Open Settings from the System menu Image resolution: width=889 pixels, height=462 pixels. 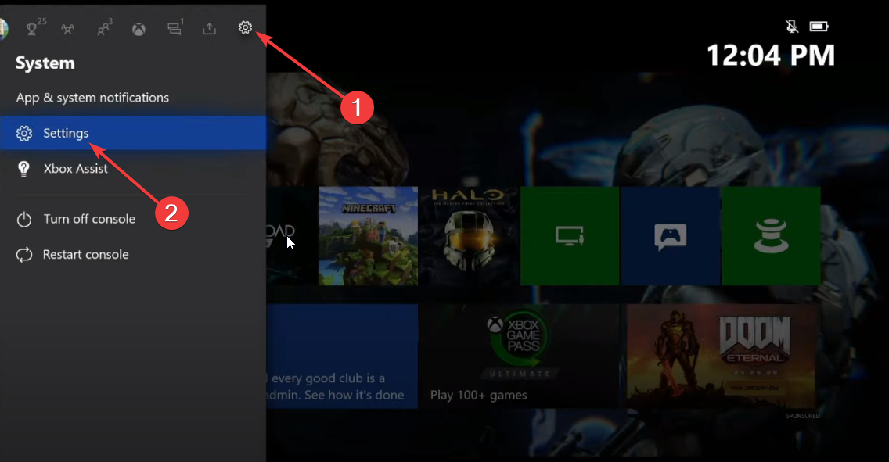click(133, 133)
